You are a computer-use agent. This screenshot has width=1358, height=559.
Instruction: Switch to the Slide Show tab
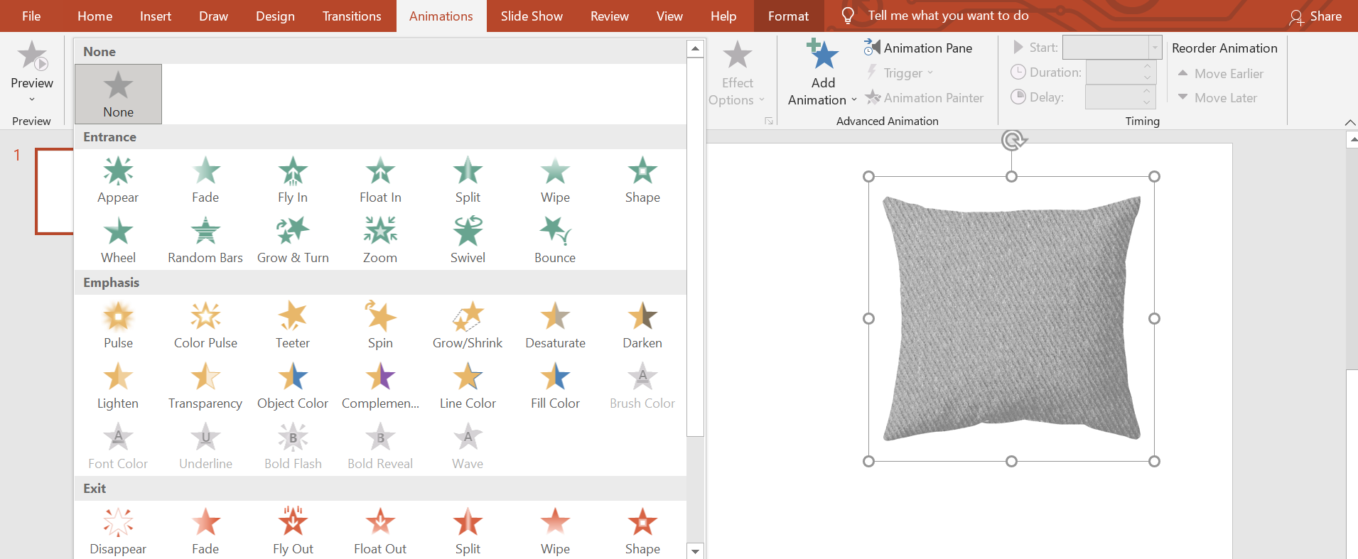point(532,16)
